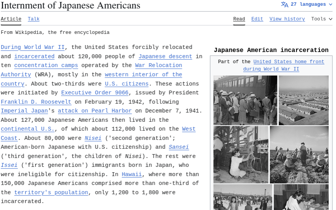Open photo of crowd in camp street

[243, 197]
